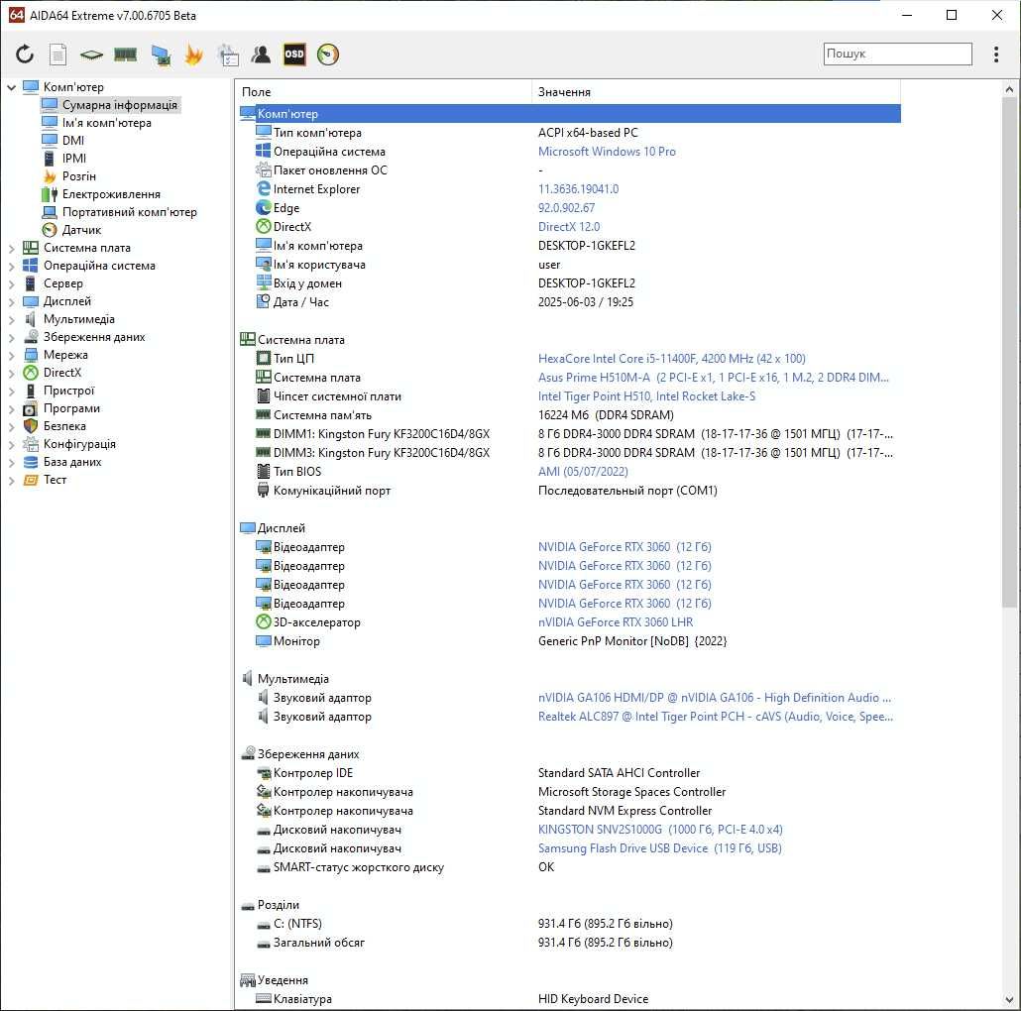This screenshot has width=1021, height=1011.
Task: Click the Пошук search field
Action: click(x=897, y=55)
